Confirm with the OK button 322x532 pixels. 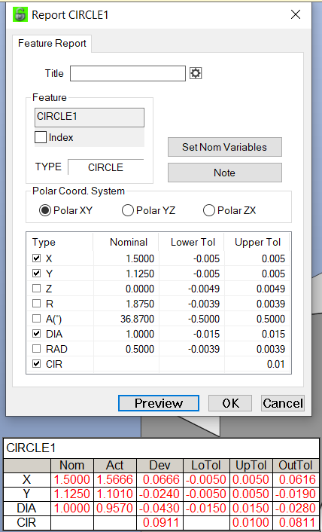230,403
